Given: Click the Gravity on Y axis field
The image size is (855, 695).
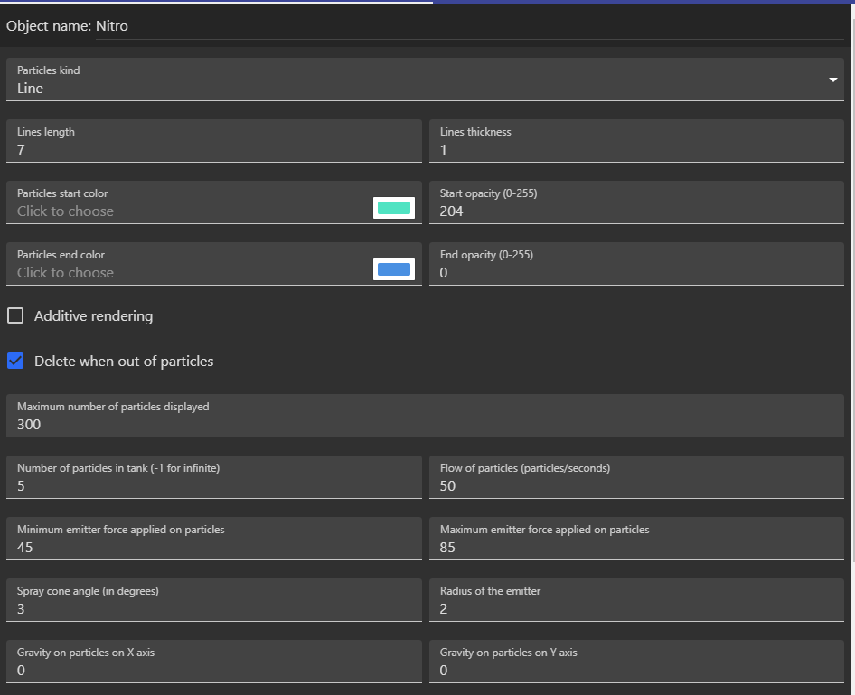Looking at the screenshot, I should (636, 671).
